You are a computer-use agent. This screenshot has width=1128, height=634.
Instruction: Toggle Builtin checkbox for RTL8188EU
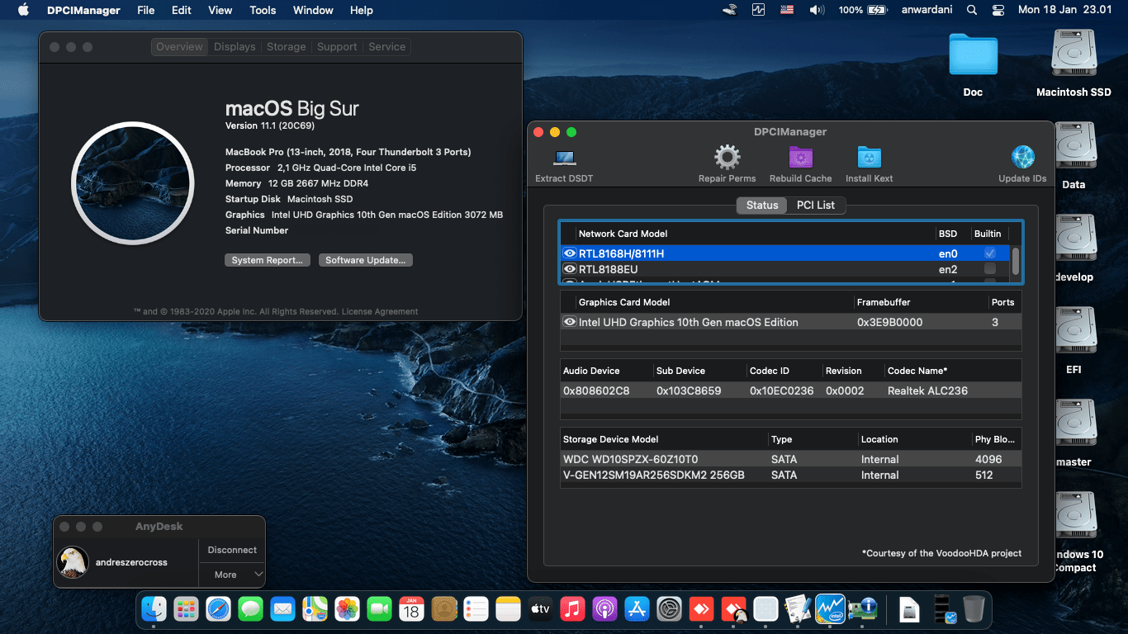(x=990, y=269)
